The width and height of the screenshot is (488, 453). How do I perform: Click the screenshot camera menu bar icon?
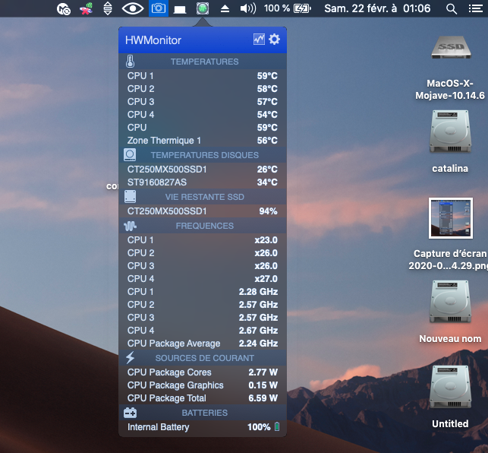159,8
